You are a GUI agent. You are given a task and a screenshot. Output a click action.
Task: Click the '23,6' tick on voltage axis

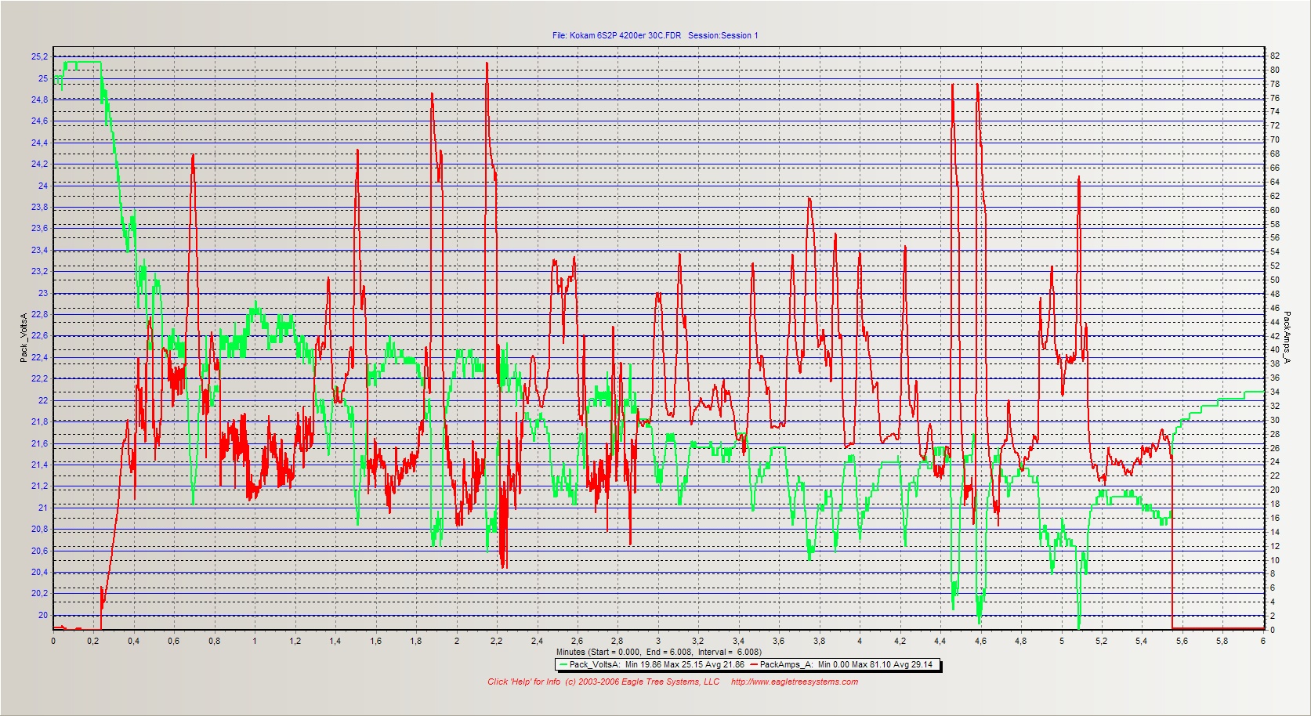click(x=39, y=228)
